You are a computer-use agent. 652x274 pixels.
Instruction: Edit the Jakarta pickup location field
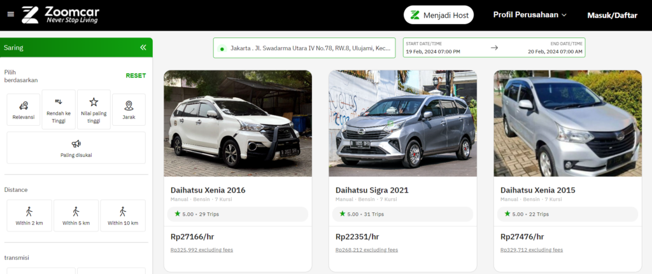click(x=304, y=48)
